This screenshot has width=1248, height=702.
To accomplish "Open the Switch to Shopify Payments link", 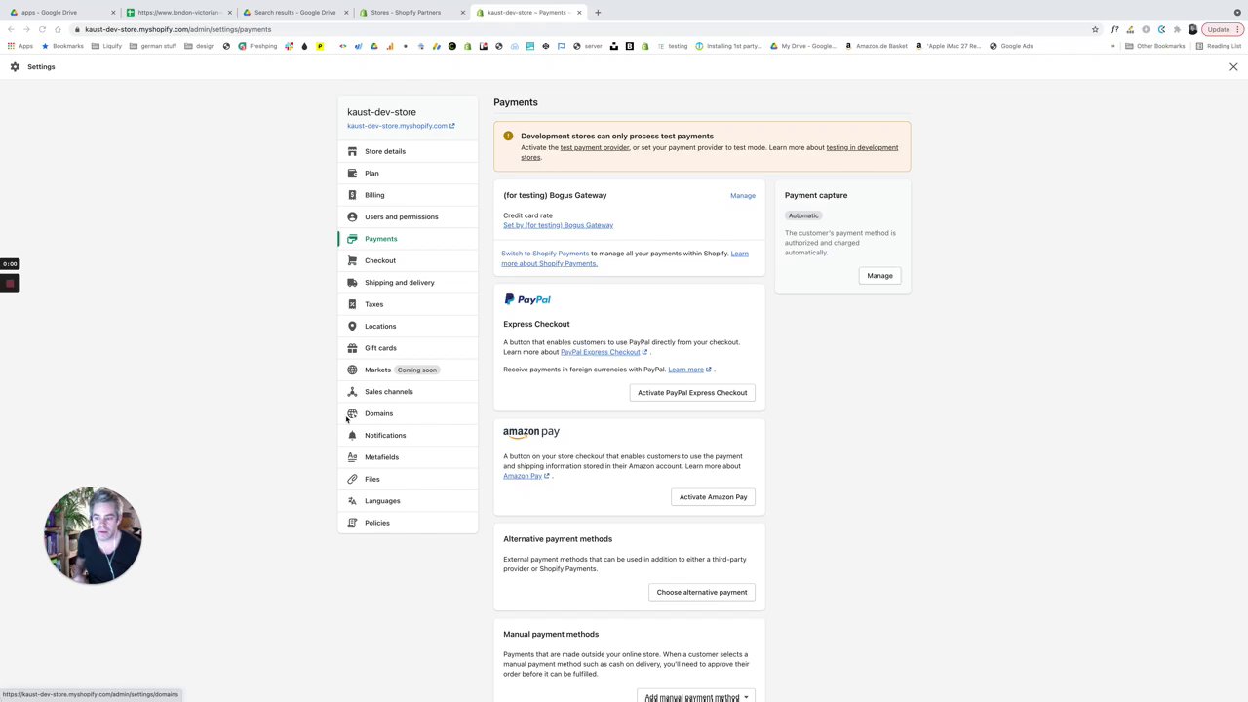I will 545,253.
